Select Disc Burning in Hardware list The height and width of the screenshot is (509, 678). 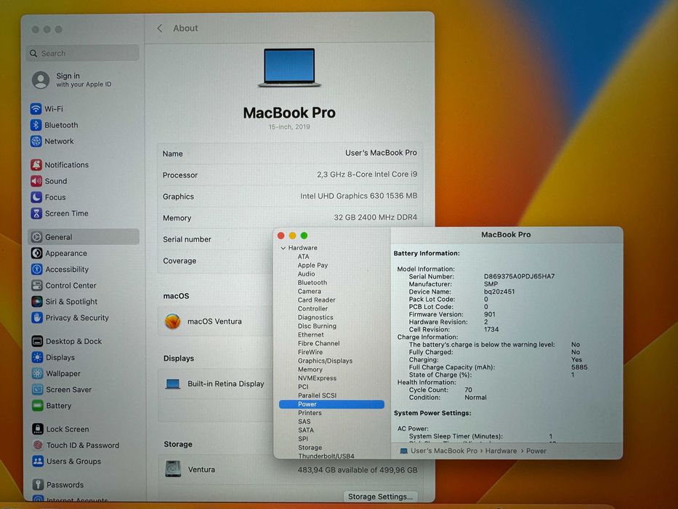317,326
